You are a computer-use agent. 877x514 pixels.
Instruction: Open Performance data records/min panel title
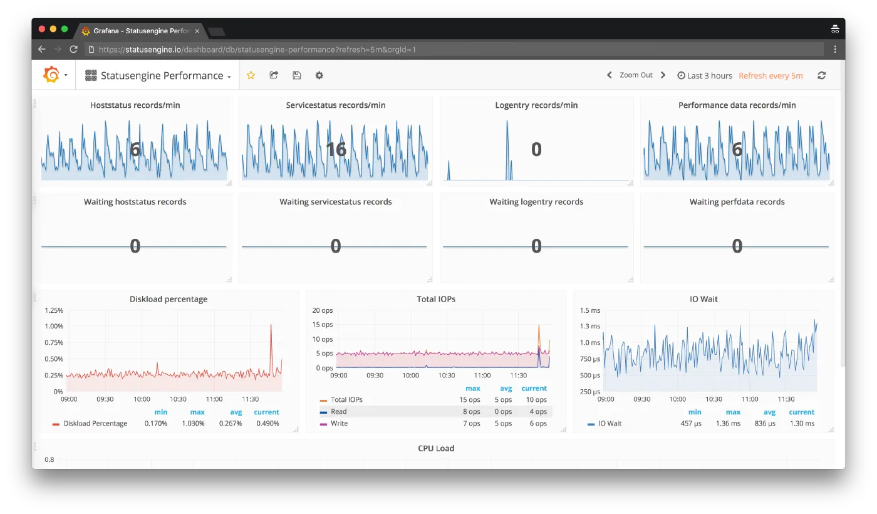coord(737,105)
